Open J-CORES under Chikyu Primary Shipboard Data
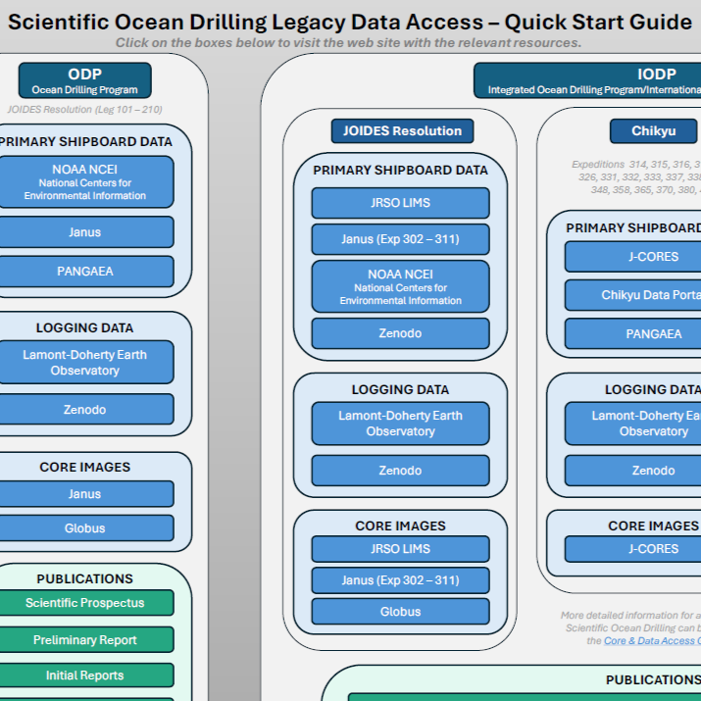701x701 pixels. pos(633,257)
